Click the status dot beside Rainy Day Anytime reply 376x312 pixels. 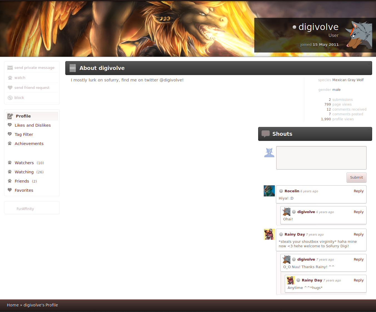pyautogui.click(x=298, y=280)
